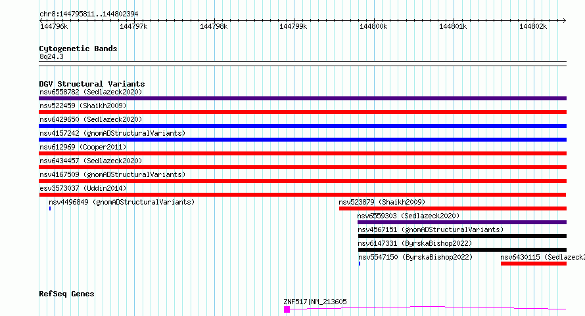Open the nsv6429650 (Sedlazeck2020) label
The width and height of the screenshot is (585, 316).
point(91,119)
